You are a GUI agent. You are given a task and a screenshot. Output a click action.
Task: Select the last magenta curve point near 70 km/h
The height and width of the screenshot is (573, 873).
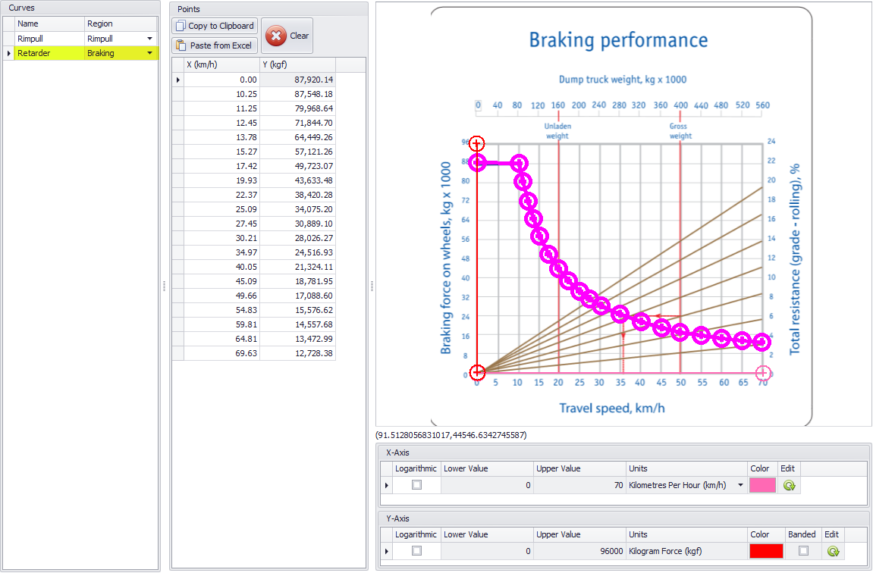(762, 343)
